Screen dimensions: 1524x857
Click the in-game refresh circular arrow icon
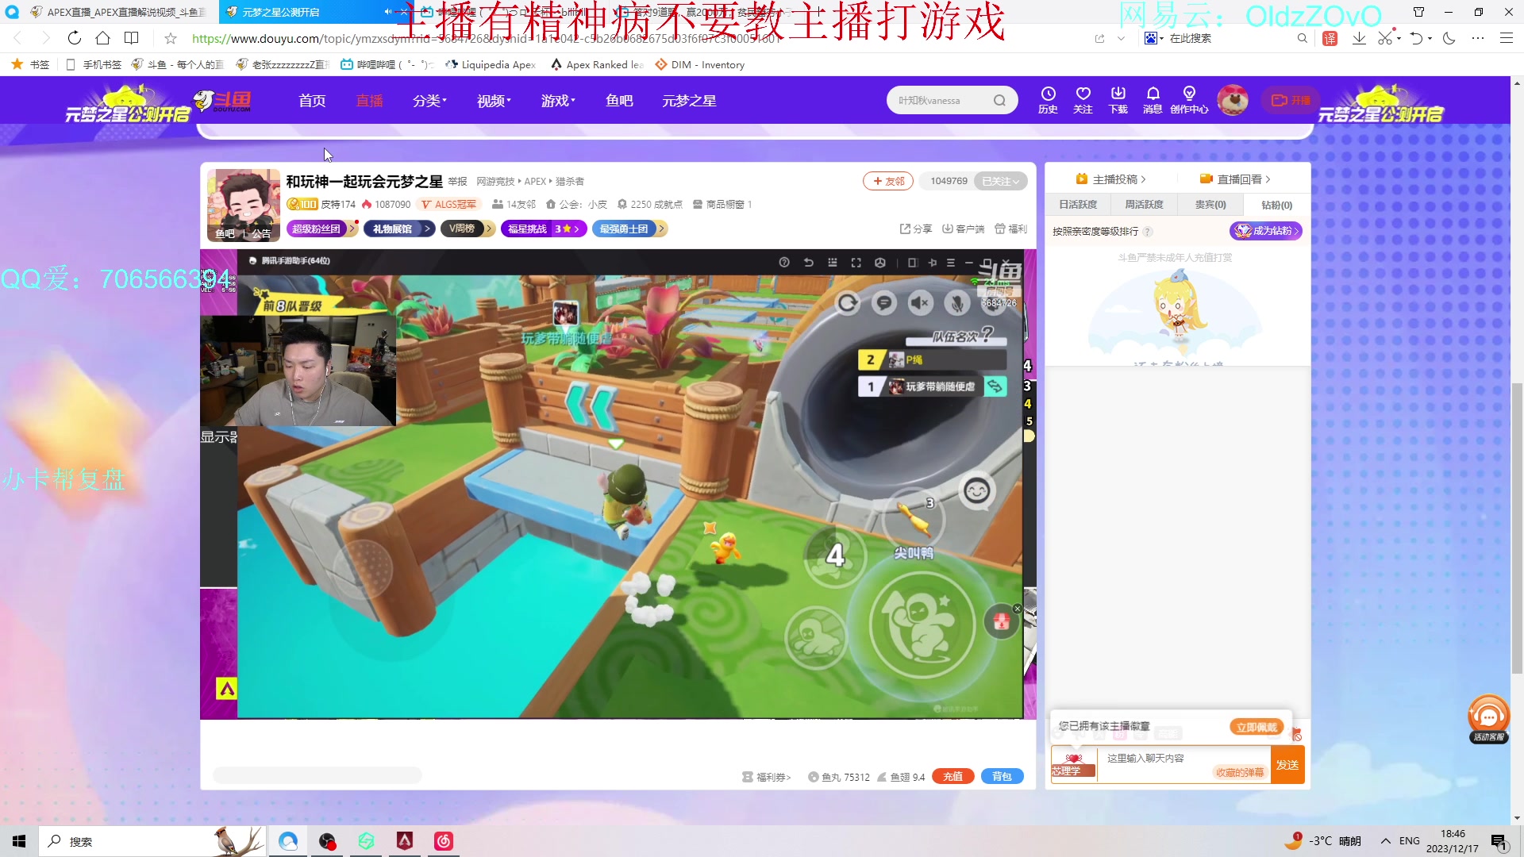click(x=848, y=302)
